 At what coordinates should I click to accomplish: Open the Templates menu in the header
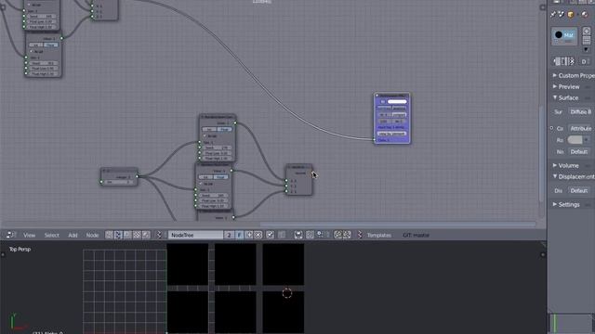point(378,235)
